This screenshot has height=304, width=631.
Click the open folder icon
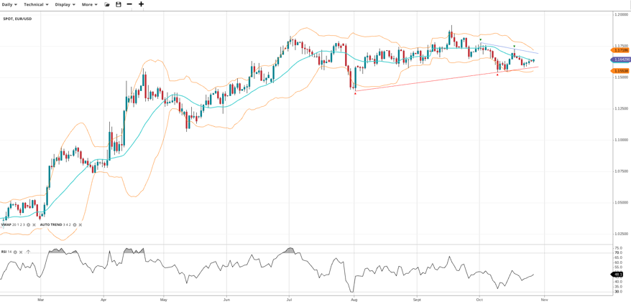tap(107, 4)
